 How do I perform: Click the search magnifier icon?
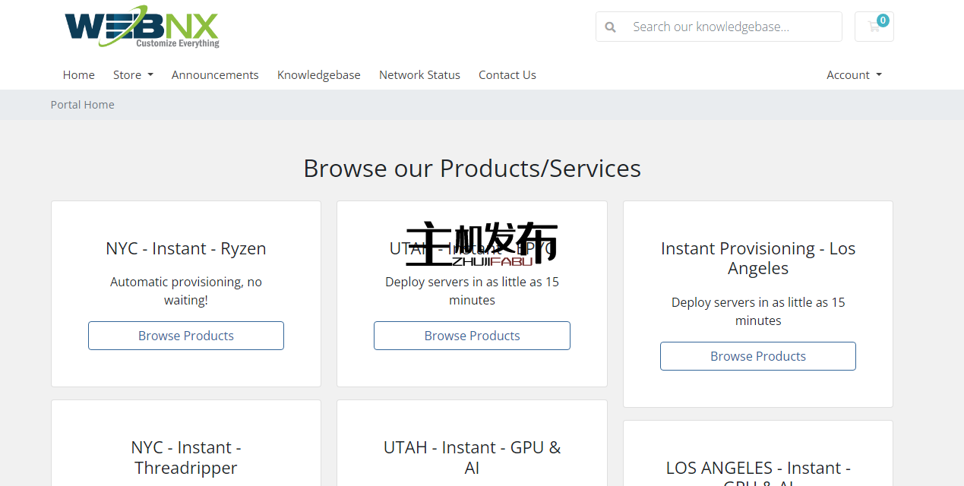pyautogui.click(x=610, y=27)
